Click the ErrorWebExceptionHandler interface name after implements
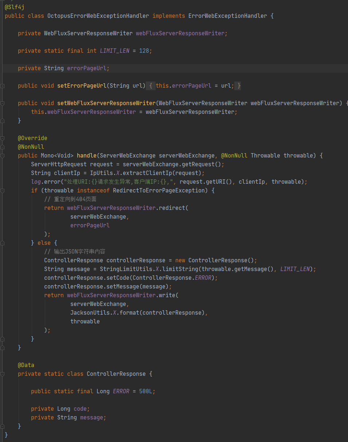Screen dimensions: 348x442 [x=228, y=16]
